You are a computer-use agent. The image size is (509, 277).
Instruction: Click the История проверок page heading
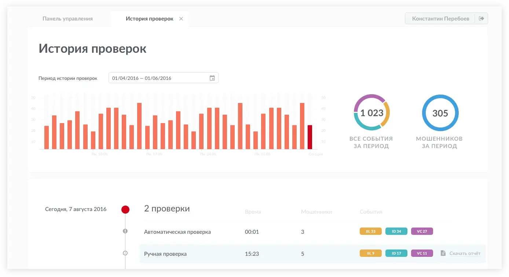pyautogui.click(x=92, y=49)
